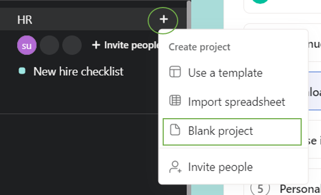
Task: Open the 'Personal' item beside step 5
Action: pos(300,189)
